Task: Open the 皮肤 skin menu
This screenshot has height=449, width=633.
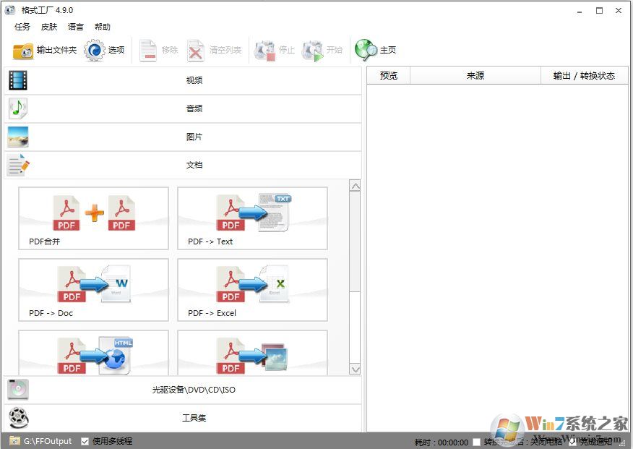Action: pyautogui.click(x=49, y=27)
